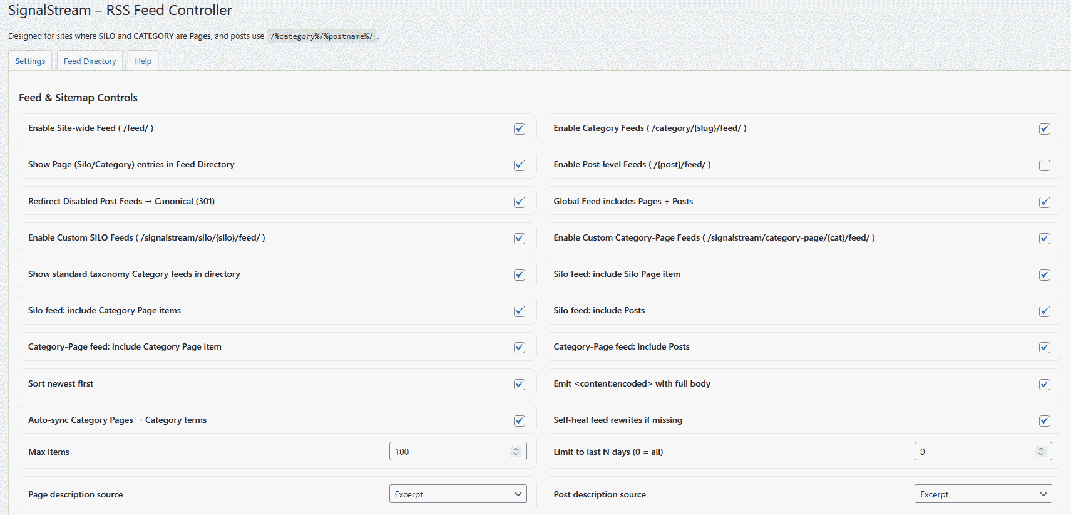Select the Settings tab
The image size is (1071, 515).
coord(30,61)
